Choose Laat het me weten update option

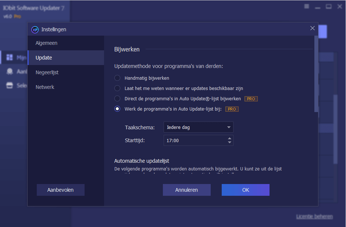pos(117,88)
